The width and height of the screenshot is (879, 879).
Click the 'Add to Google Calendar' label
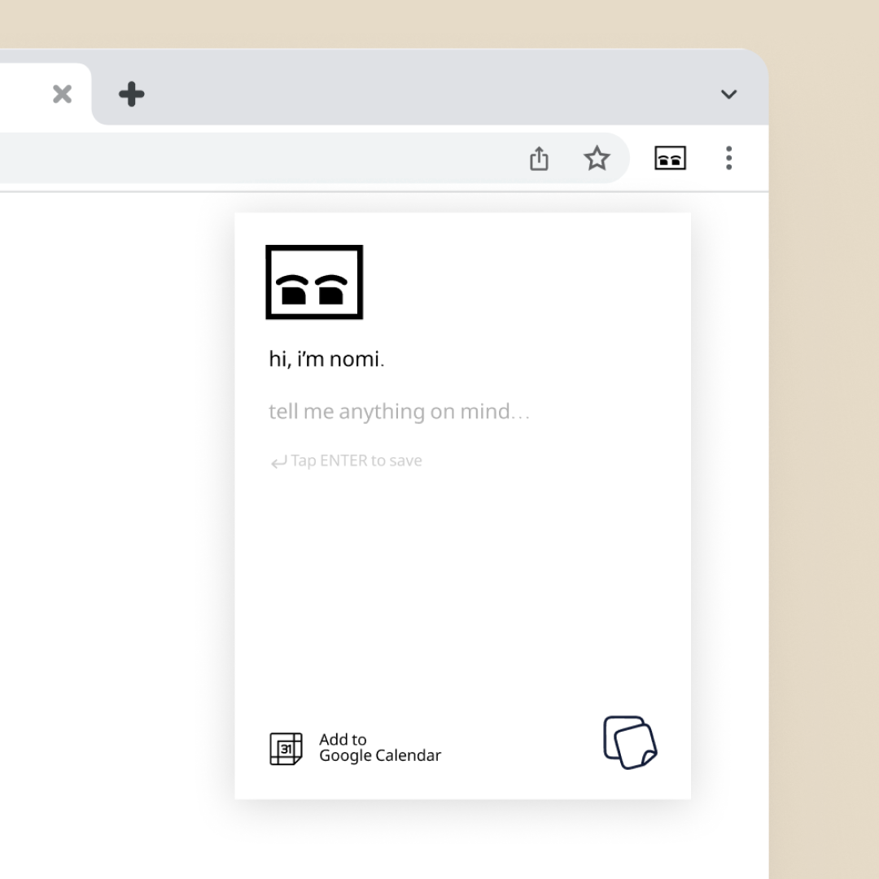pos(379,748)
